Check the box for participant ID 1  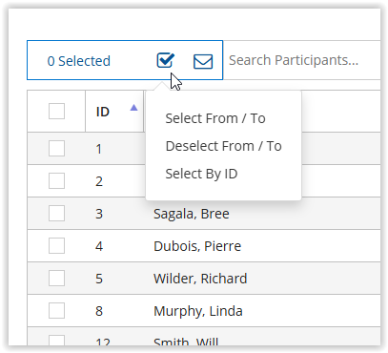56,149
